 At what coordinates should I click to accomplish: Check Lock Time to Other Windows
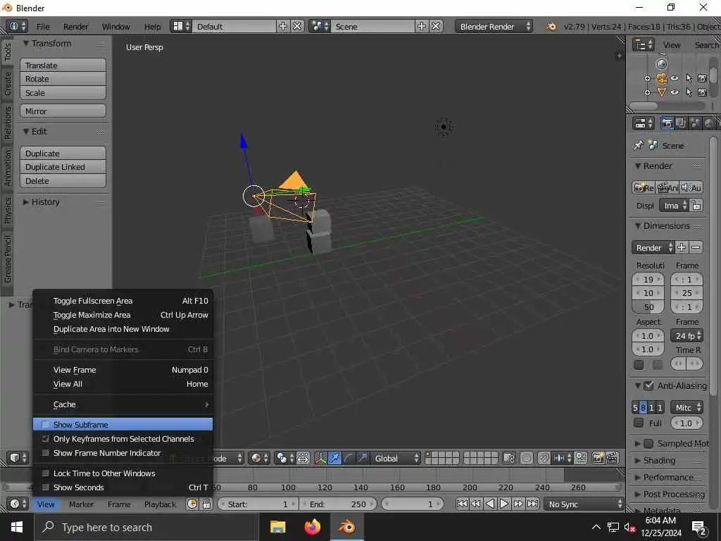[x=45, y=473]
